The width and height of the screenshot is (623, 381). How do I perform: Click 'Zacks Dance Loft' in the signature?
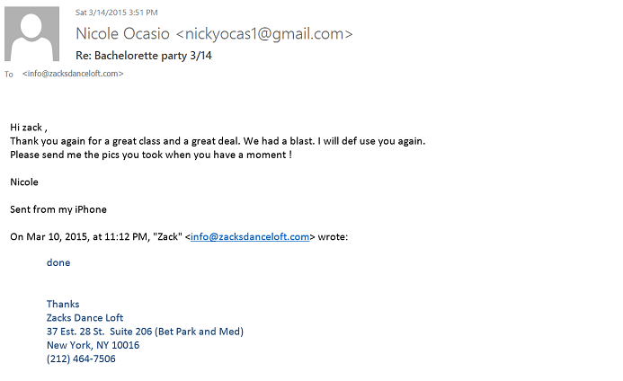[85, 318]
